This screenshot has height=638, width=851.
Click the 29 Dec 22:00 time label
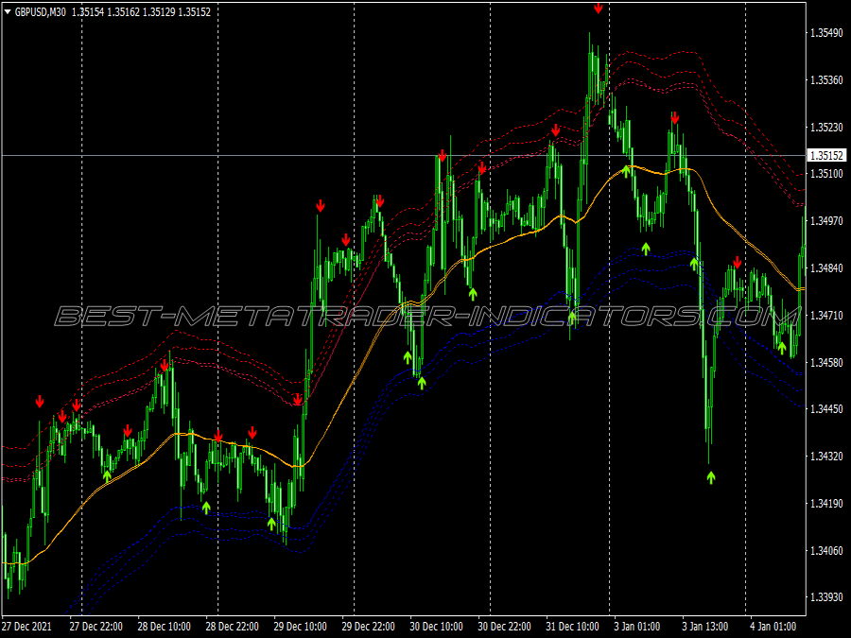click(369, 626)
